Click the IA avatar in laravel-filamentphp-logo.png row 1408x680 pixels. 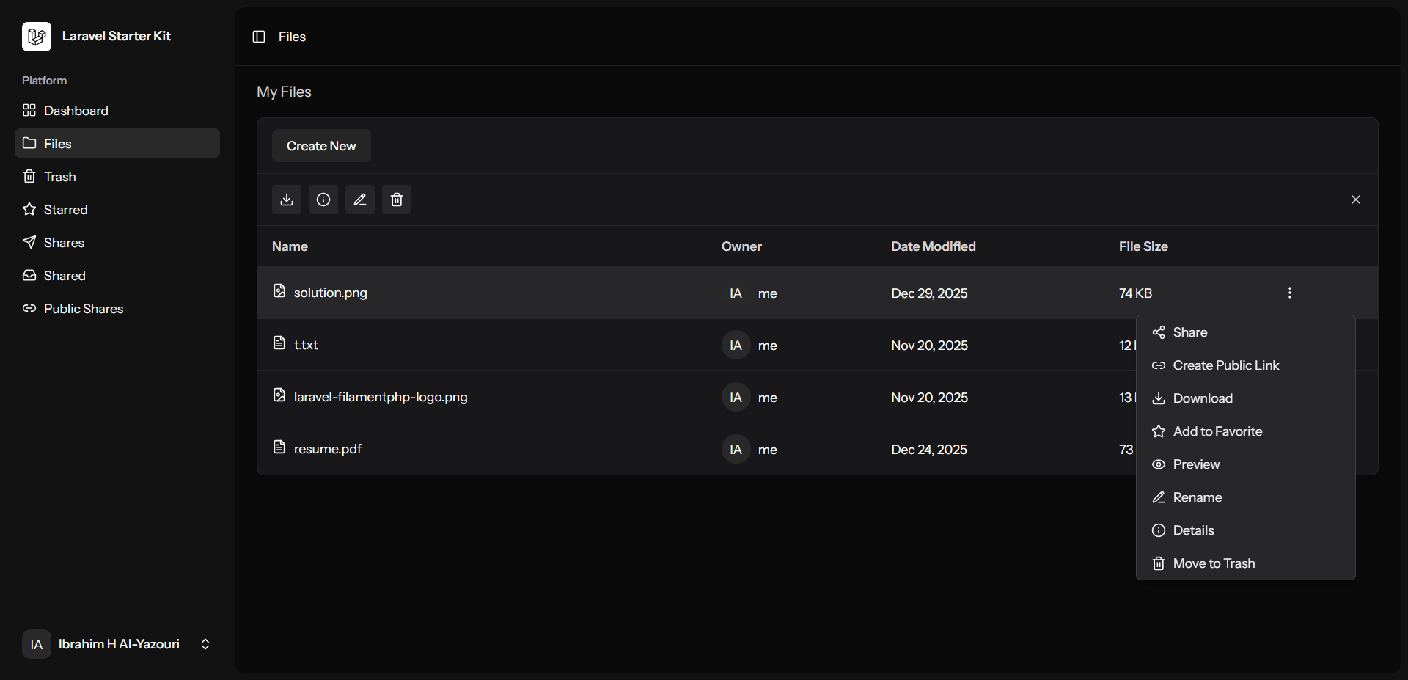click(736, 398)
